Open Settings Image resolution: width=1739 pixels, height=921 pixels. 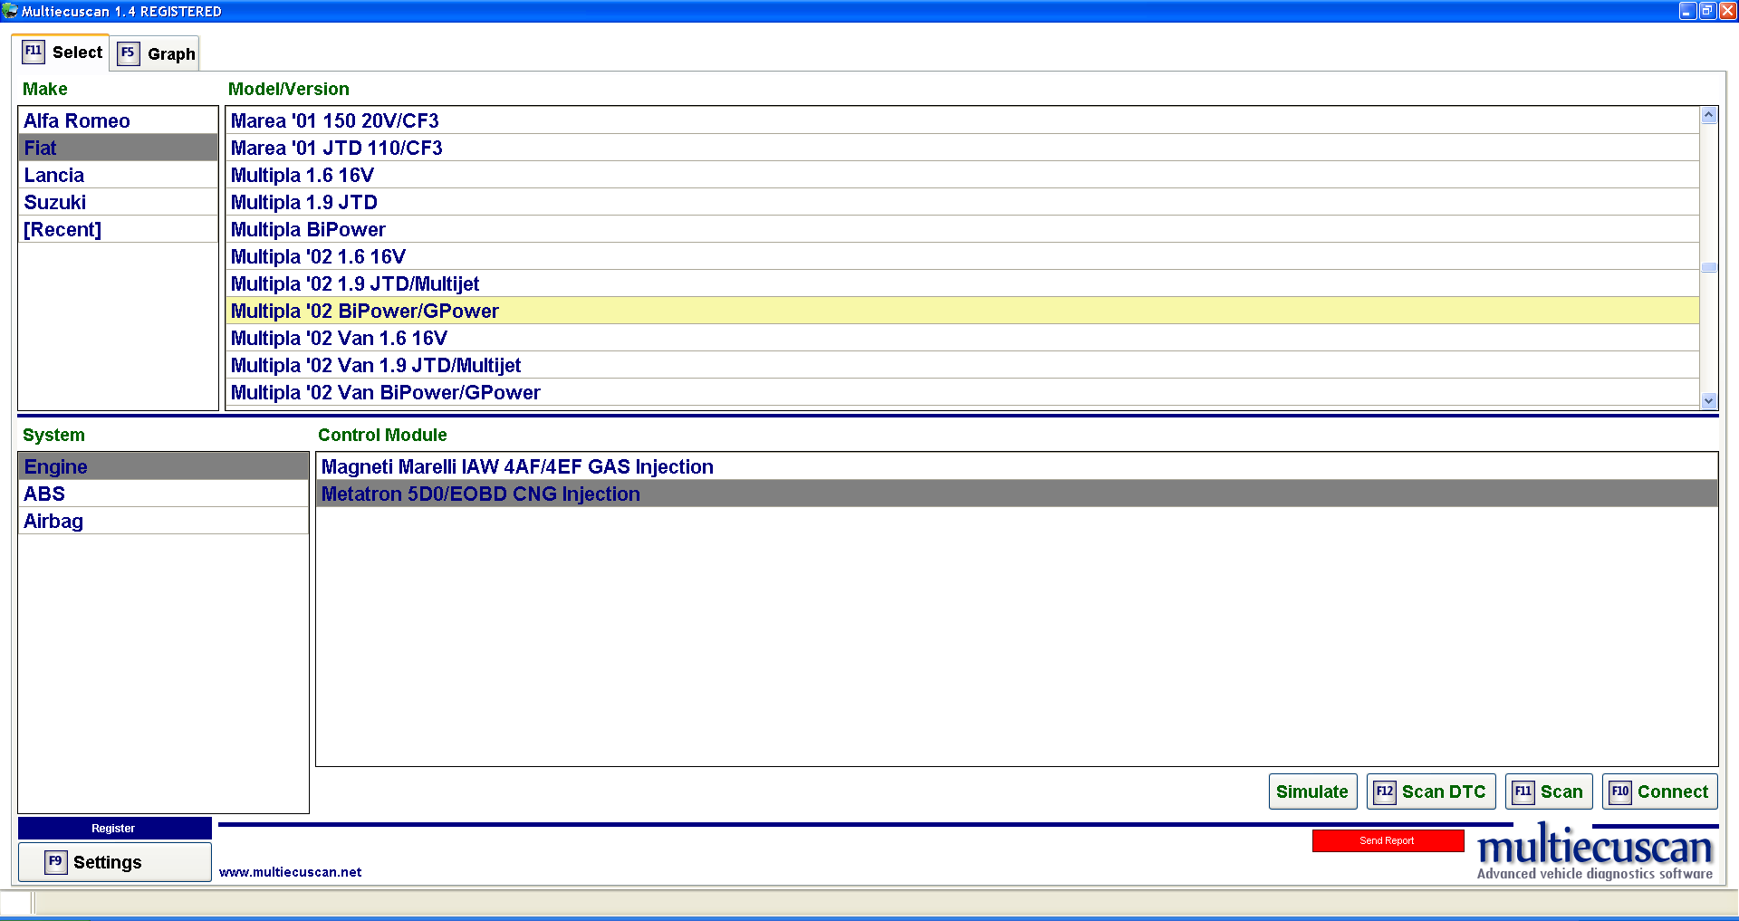[x=114, y=862]
